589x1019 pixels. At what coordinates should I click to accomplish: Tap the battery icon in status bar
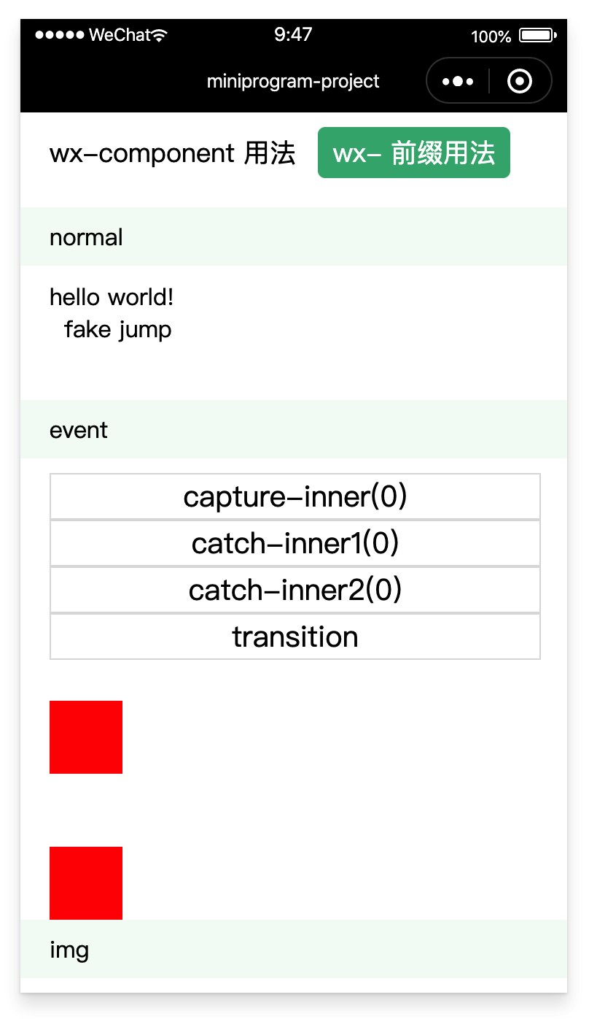point(538,35)
